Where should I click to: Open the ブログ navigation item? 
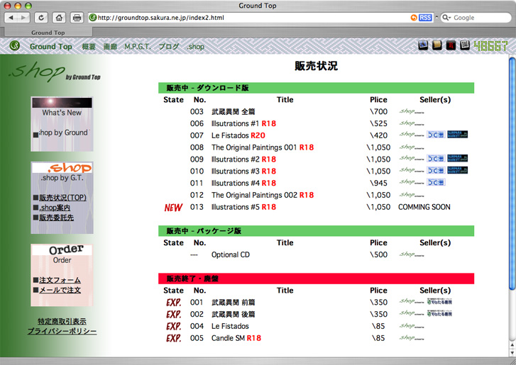(169, 46)
